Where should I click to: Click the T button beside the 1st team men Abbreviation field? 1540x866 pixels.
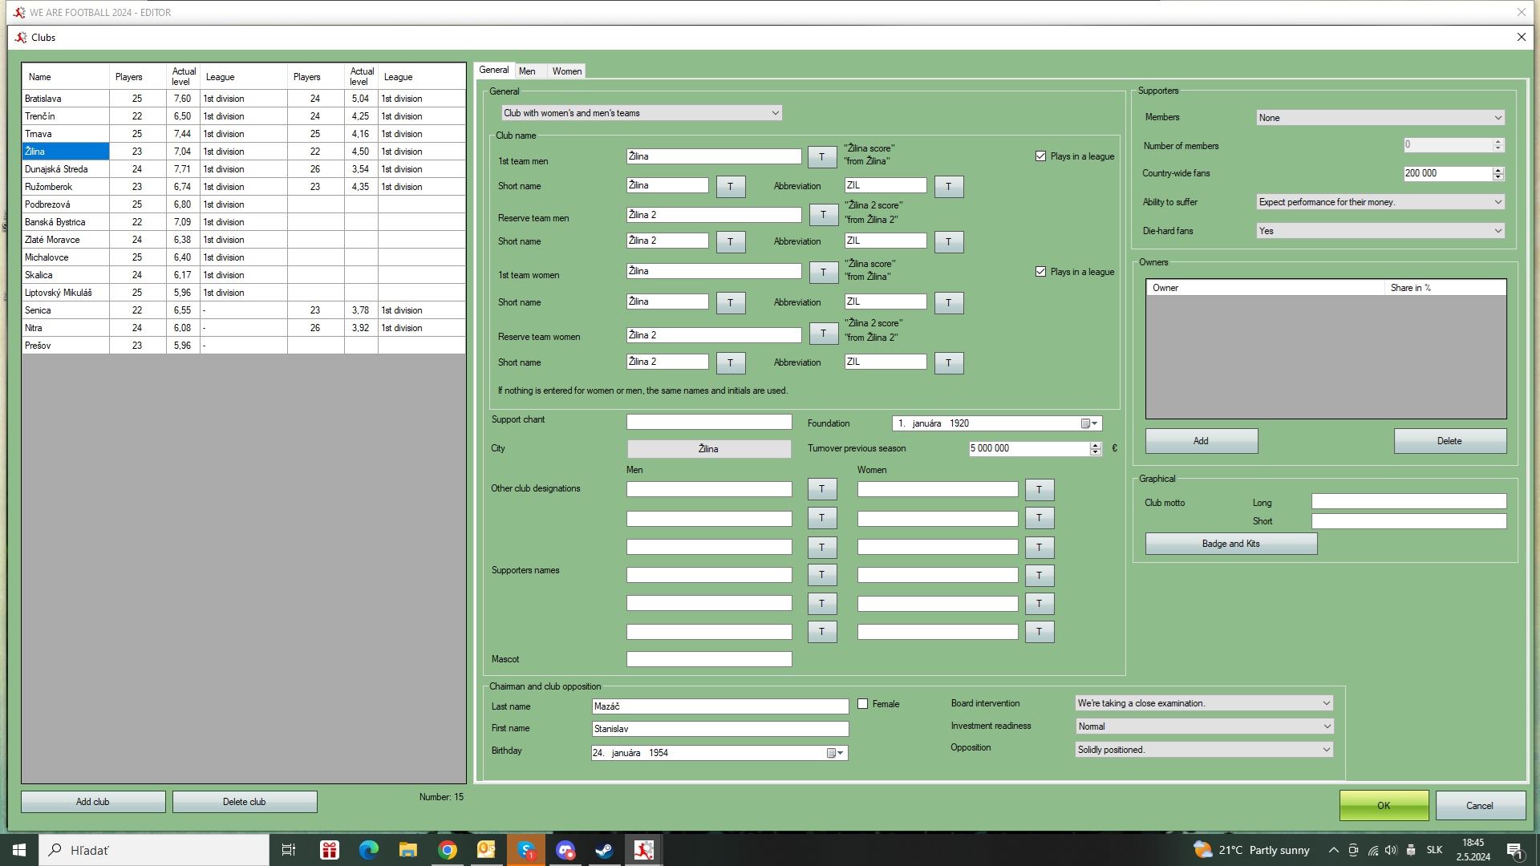948,186
